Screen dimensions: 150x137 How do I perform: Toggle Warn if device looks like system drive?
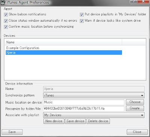[x=82, y=21]
